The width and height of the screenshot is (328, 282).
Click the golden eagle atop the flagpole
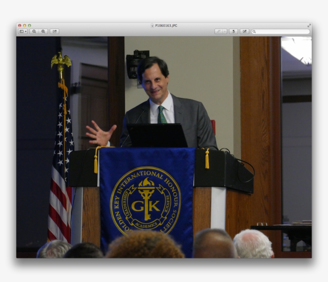(61, 60)
